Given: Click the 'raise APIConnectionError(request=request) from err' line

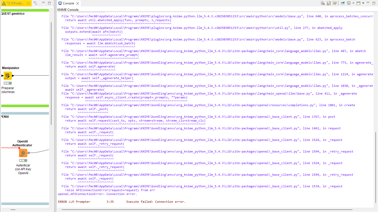Looking at the screenshot, I should (x=110, y=190).
